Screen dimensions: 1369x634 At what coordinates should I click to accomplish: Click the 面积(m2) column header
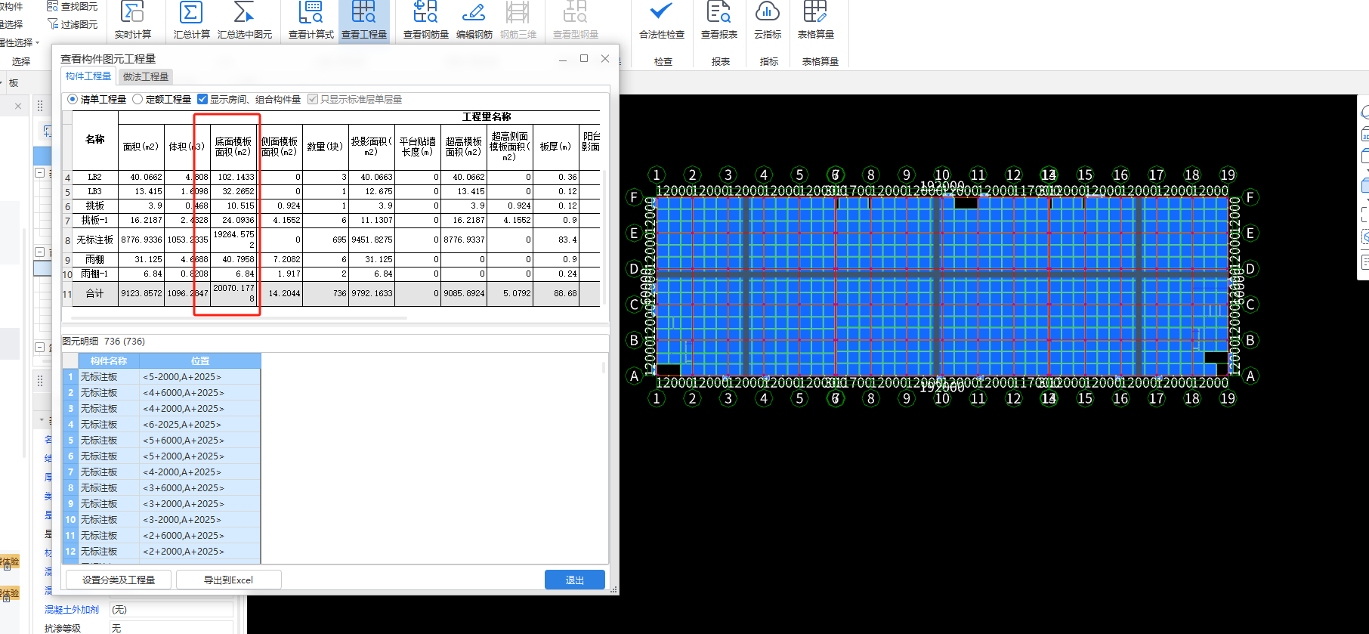141,147
